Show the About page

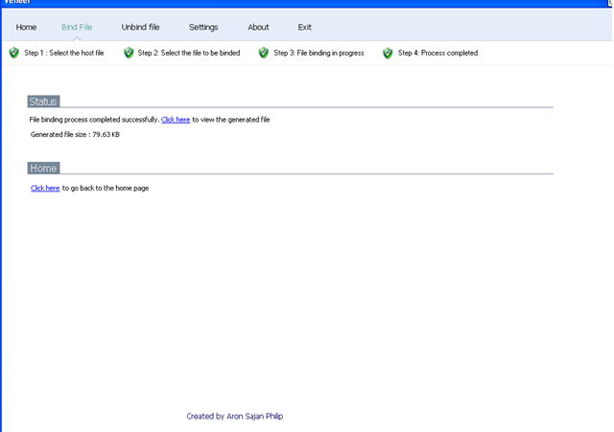pyautogui.click(x=258, y=27)
